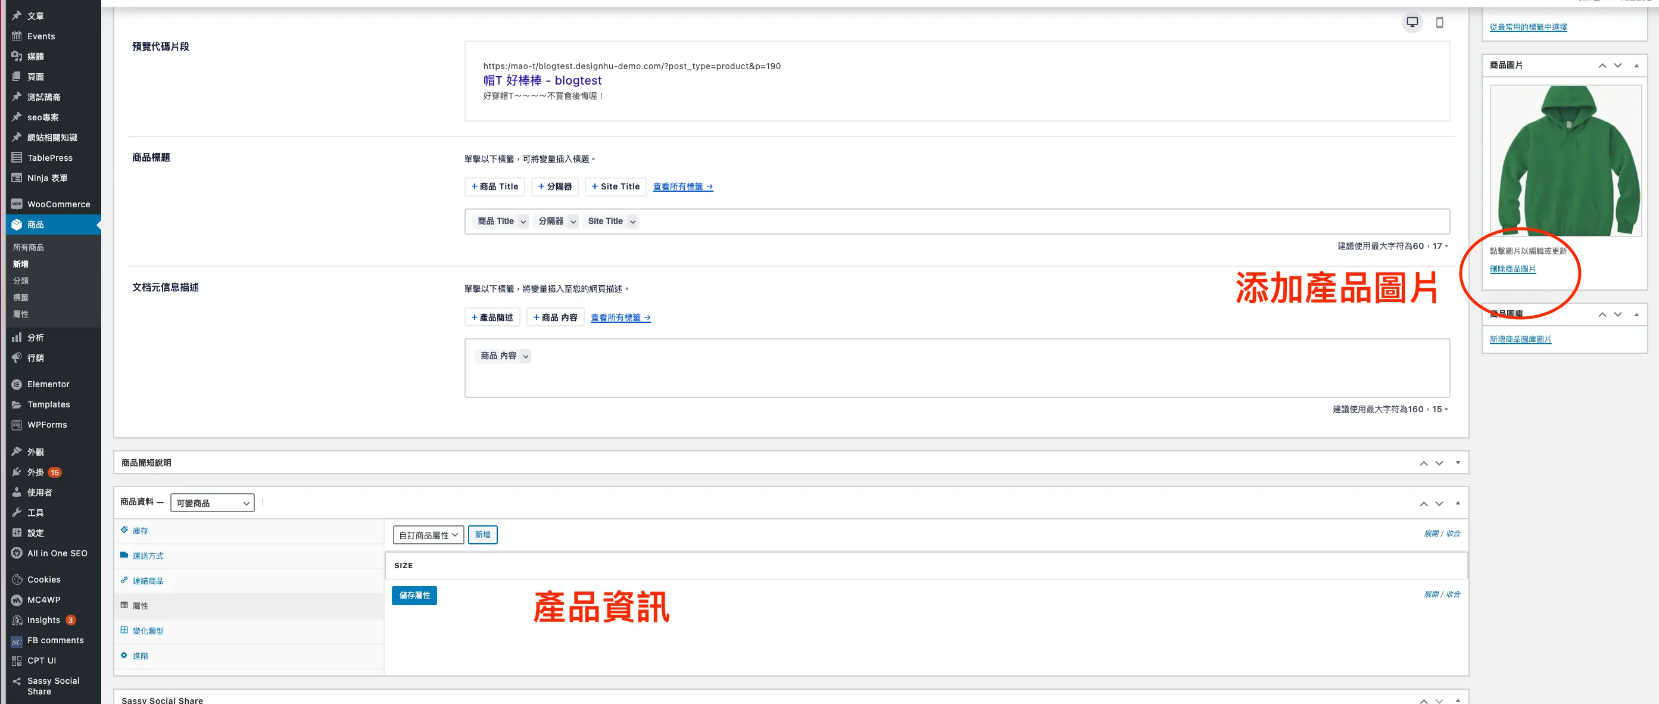
Task: Open Templates menu
Action: coord(48,404)
